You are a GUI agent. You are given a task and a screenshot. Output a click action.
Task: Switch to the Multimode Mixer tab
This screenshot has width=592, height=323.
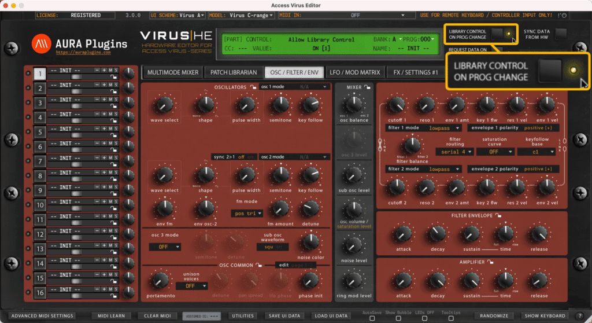(173, 72)
